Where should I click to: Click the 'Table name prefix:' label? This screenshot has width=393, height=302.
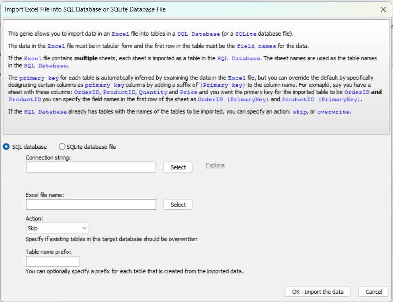point(49,252)
